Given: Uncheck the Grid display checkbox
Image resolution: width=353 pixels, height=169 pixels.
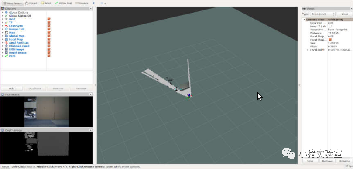Looking at the screenshot, I should (x=49, y=19).
